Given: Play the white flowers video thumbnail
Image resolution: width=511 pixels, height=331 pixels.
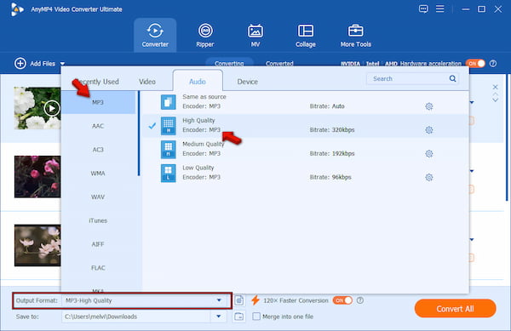Looking at the screenshot, I should click(x=52, y=108).
